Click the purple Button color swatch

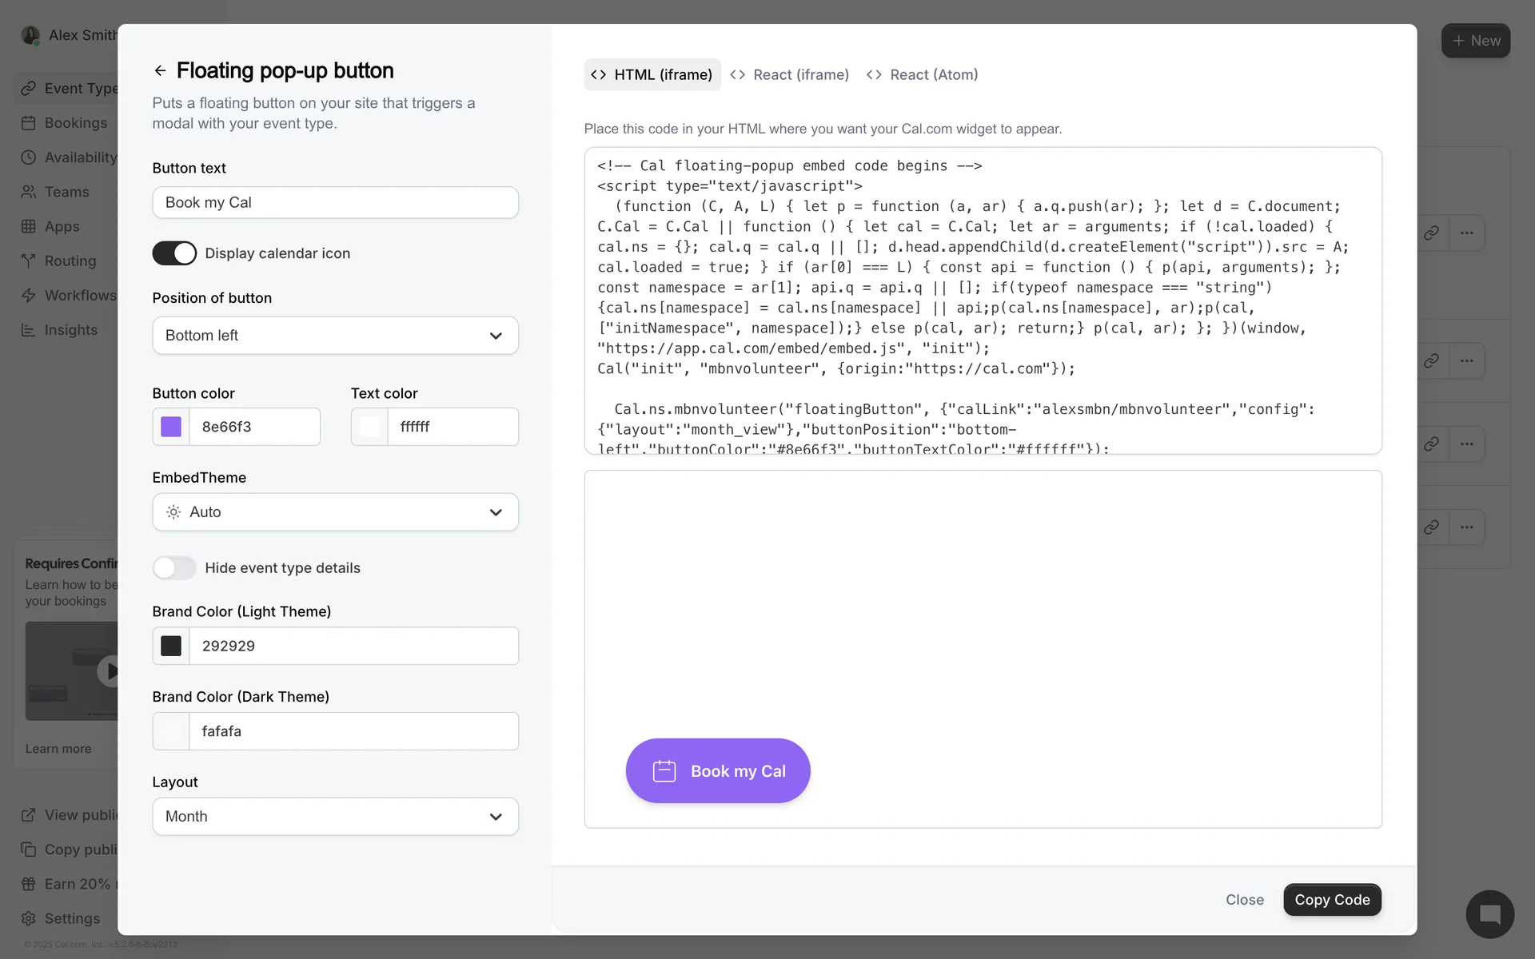[171, 427]
